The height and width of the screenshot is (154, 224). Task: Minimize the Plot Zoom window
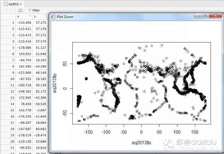pyautogui.click(x=198, y=16)
